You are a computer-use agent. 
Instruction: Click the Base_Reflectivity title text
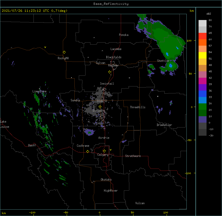(111, 4)
